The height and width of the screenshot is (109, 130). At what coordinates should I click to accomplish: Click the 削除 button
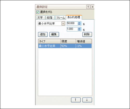click(87, 34)
